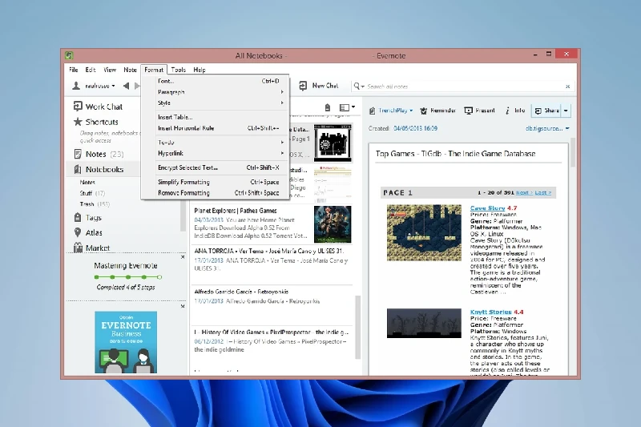Expand the Share button dropdown arrow
Viewport: 641px width, 427px height.
566,111
